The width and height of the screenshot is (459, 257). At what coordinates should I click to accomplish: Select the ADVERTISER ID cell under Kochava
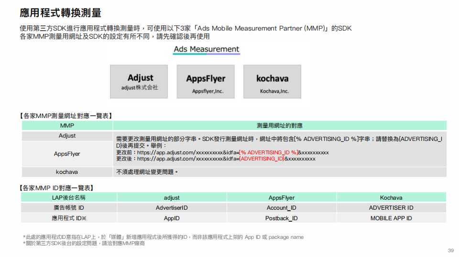[391, 208]
